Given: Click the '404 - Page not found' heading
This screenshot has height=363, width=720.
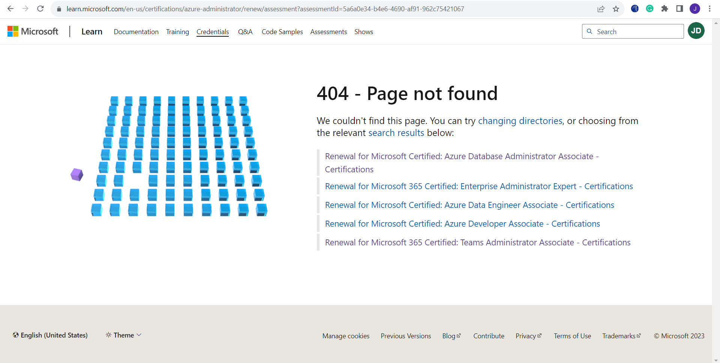Looking at the screenshot, I should tap(407, 94).
